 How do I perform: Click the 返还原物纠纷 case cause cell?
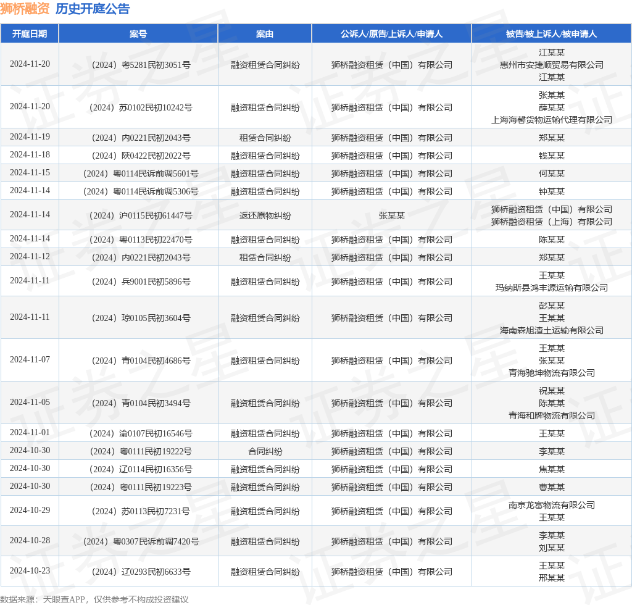click(265, 215)
